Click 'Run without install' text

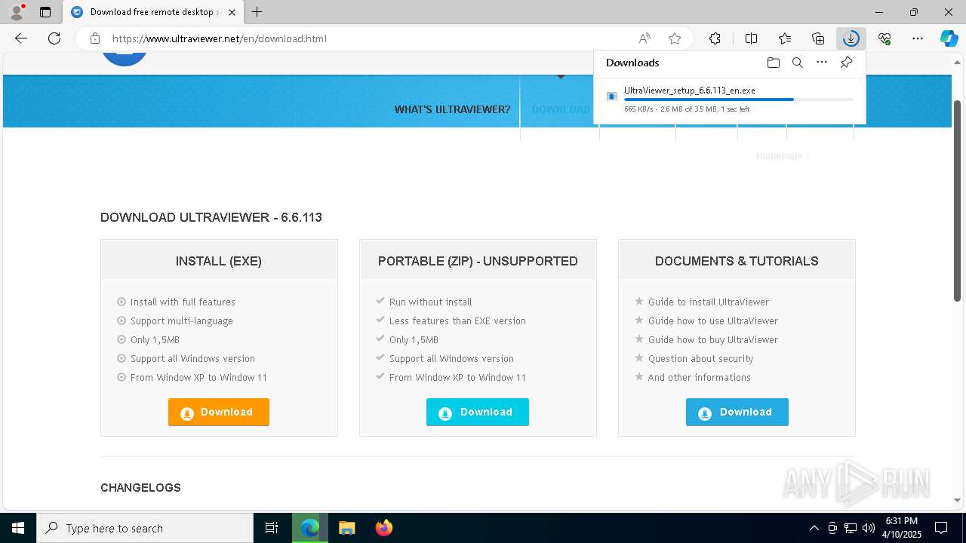pos(430,302)
